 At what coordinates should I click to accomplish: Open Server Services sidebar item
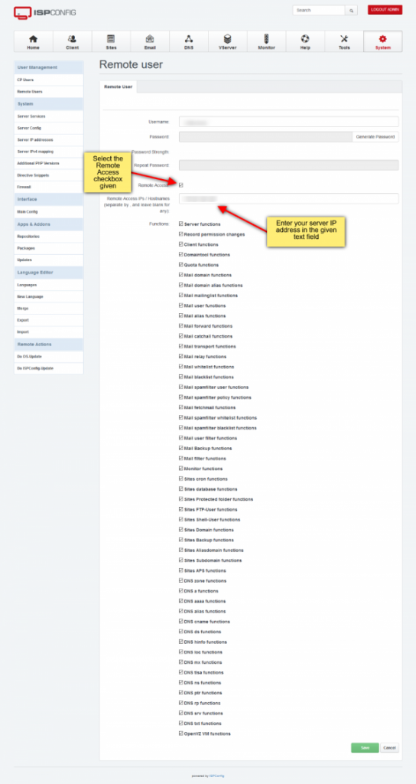point(48,116)
